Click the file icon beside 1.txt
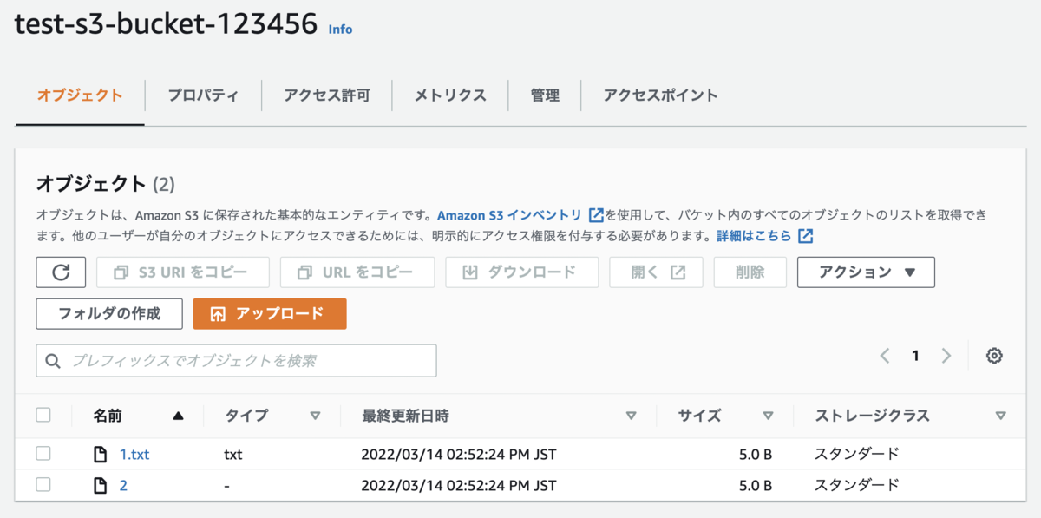This screenshot has height=518, width=1041. (101, 454)
